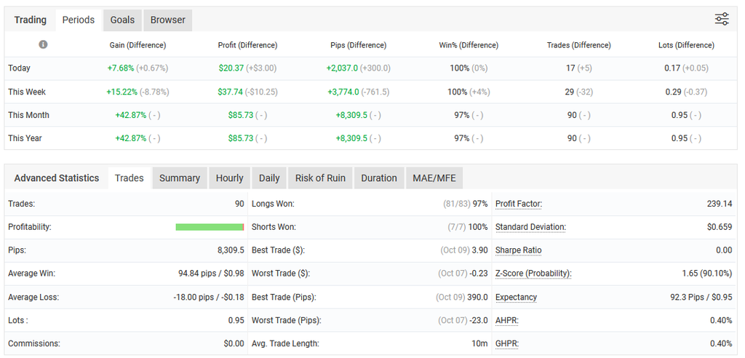This screenshot has height=358, width=745.
Task: Open the Browser tab
Action: [x=167, y=20]
